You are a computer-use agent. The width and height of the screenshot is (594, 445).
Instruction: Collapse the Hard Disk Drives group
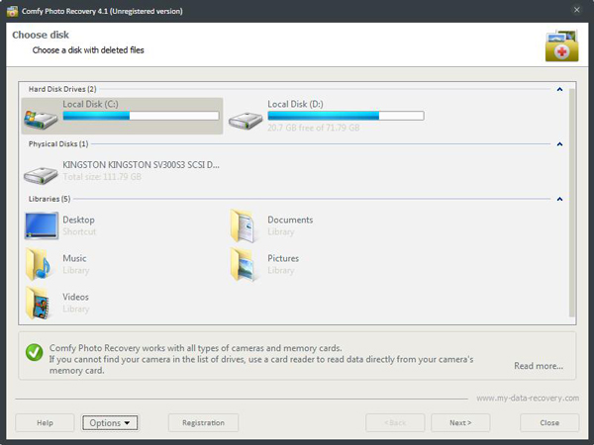559,89
